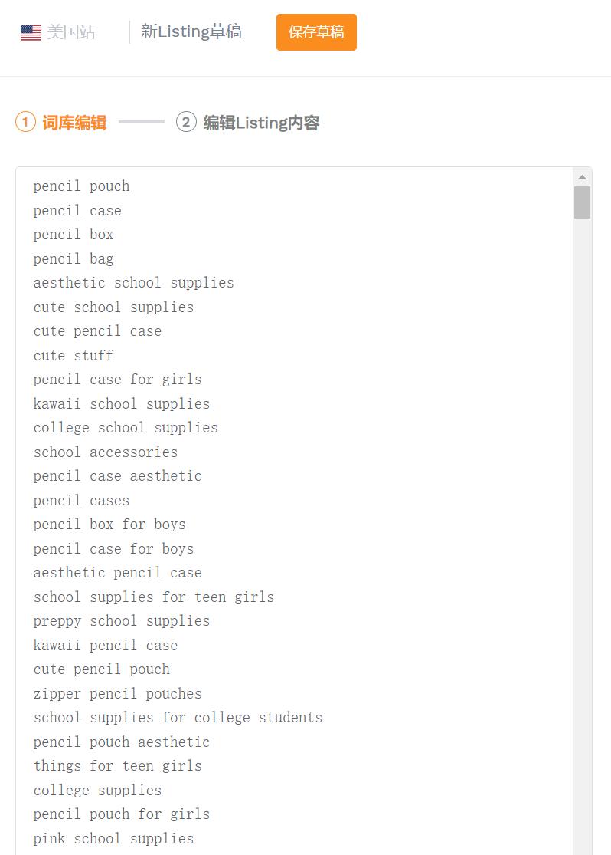Click the scrollbar up arrow
This screenshot has height=855, width=611.
coord(582,177)
